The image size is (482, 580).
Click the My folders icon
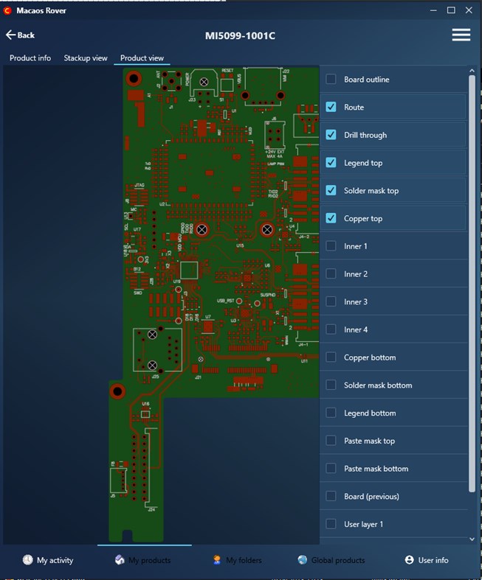coord(217,559)
